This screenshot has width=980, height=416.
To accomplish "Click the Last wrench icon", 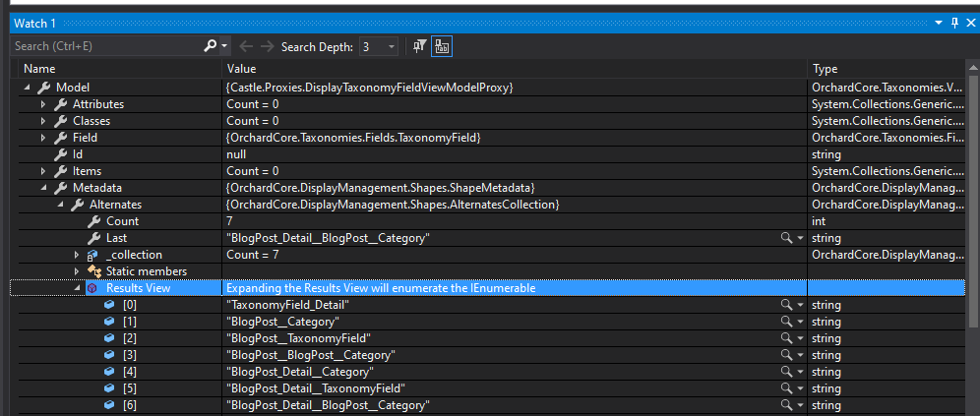I will tap(93, 238).
